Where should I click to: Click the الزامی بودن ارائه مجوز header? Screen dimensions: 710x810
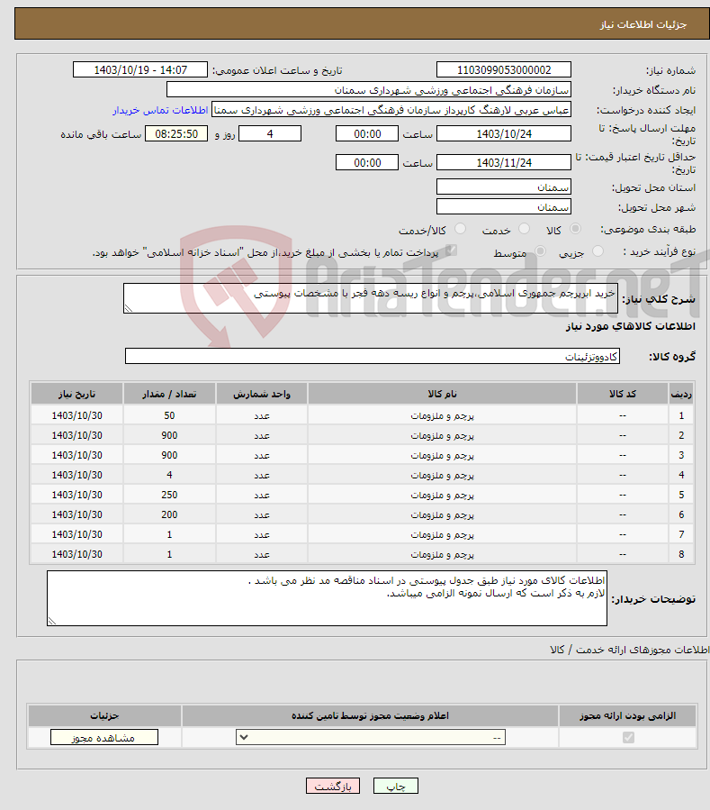pos(627,715)
